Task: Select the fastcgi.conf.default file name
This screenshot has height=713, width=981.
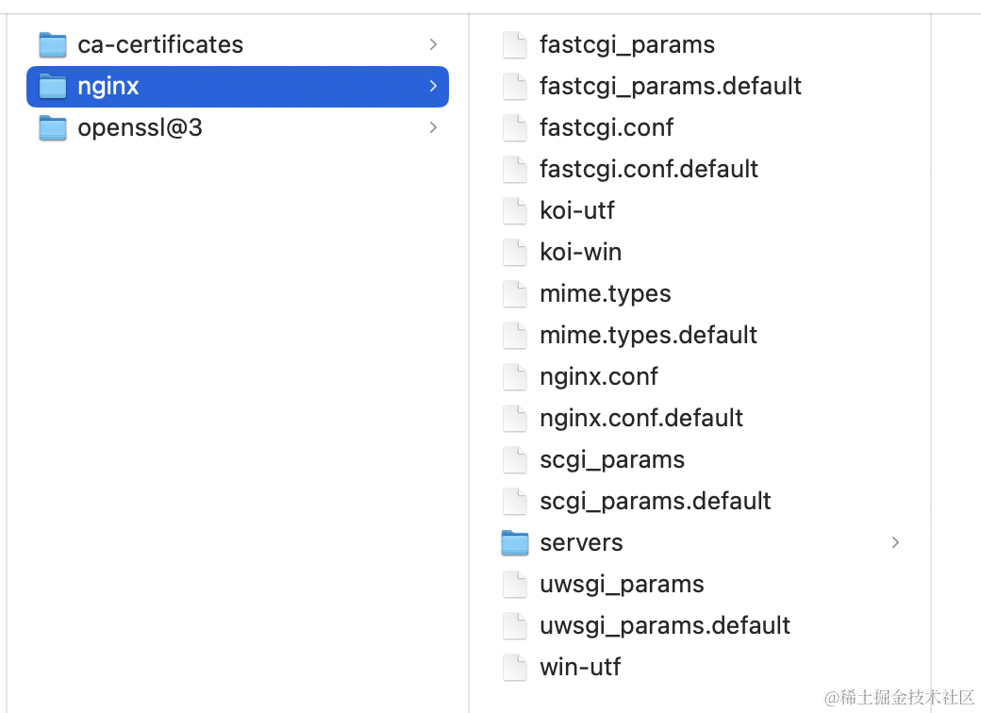Action: pyautogui.click(x=649, y=170)
